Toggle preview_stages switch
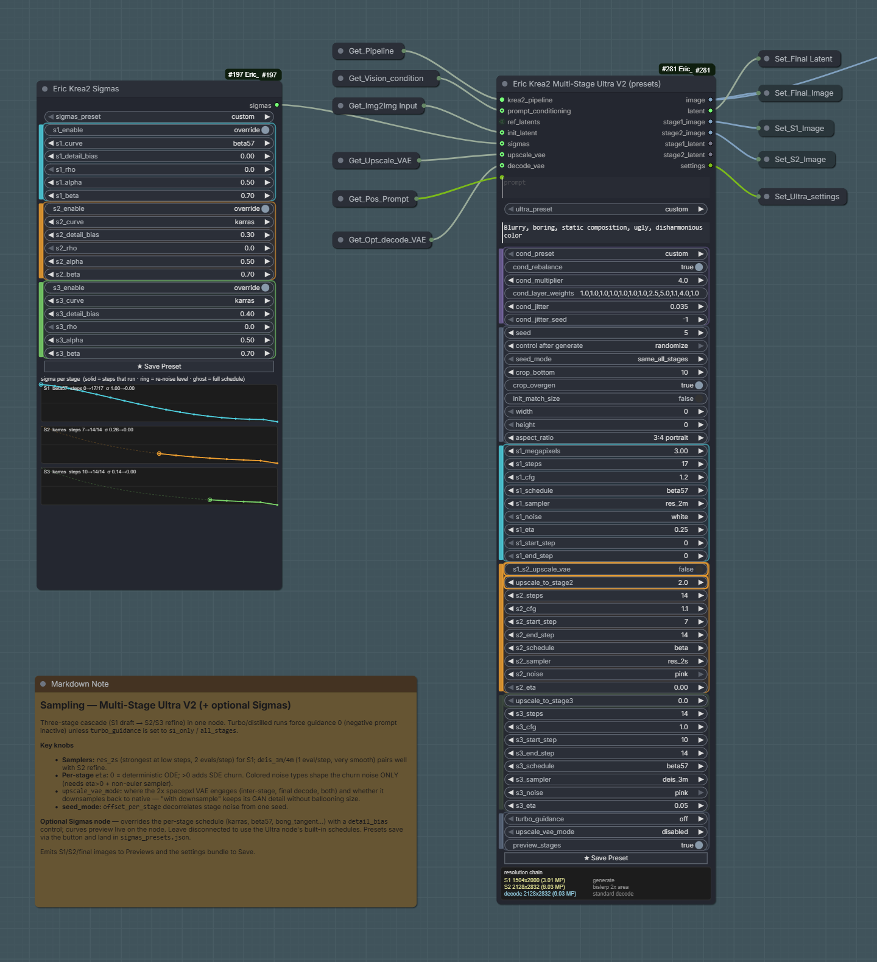The height and width of the screenshot is (962, 877). [x=699, y=845]
